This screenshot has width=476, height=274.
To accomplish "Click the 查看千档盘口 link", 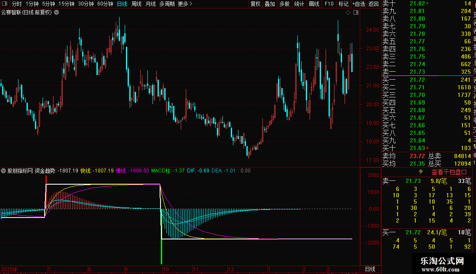I will coord(449,172).
